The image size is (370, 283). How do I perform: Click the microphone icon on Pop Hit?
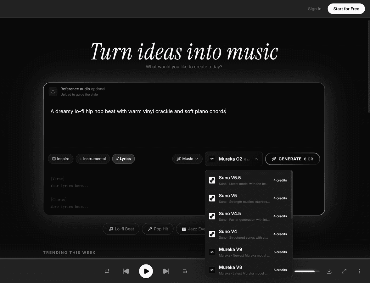click(150, 229)
